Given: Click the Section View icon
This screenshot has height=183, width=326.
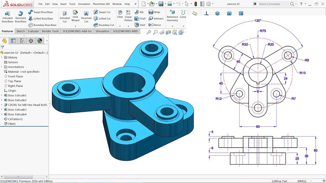Looking at the screenshot, I should 168,32.
